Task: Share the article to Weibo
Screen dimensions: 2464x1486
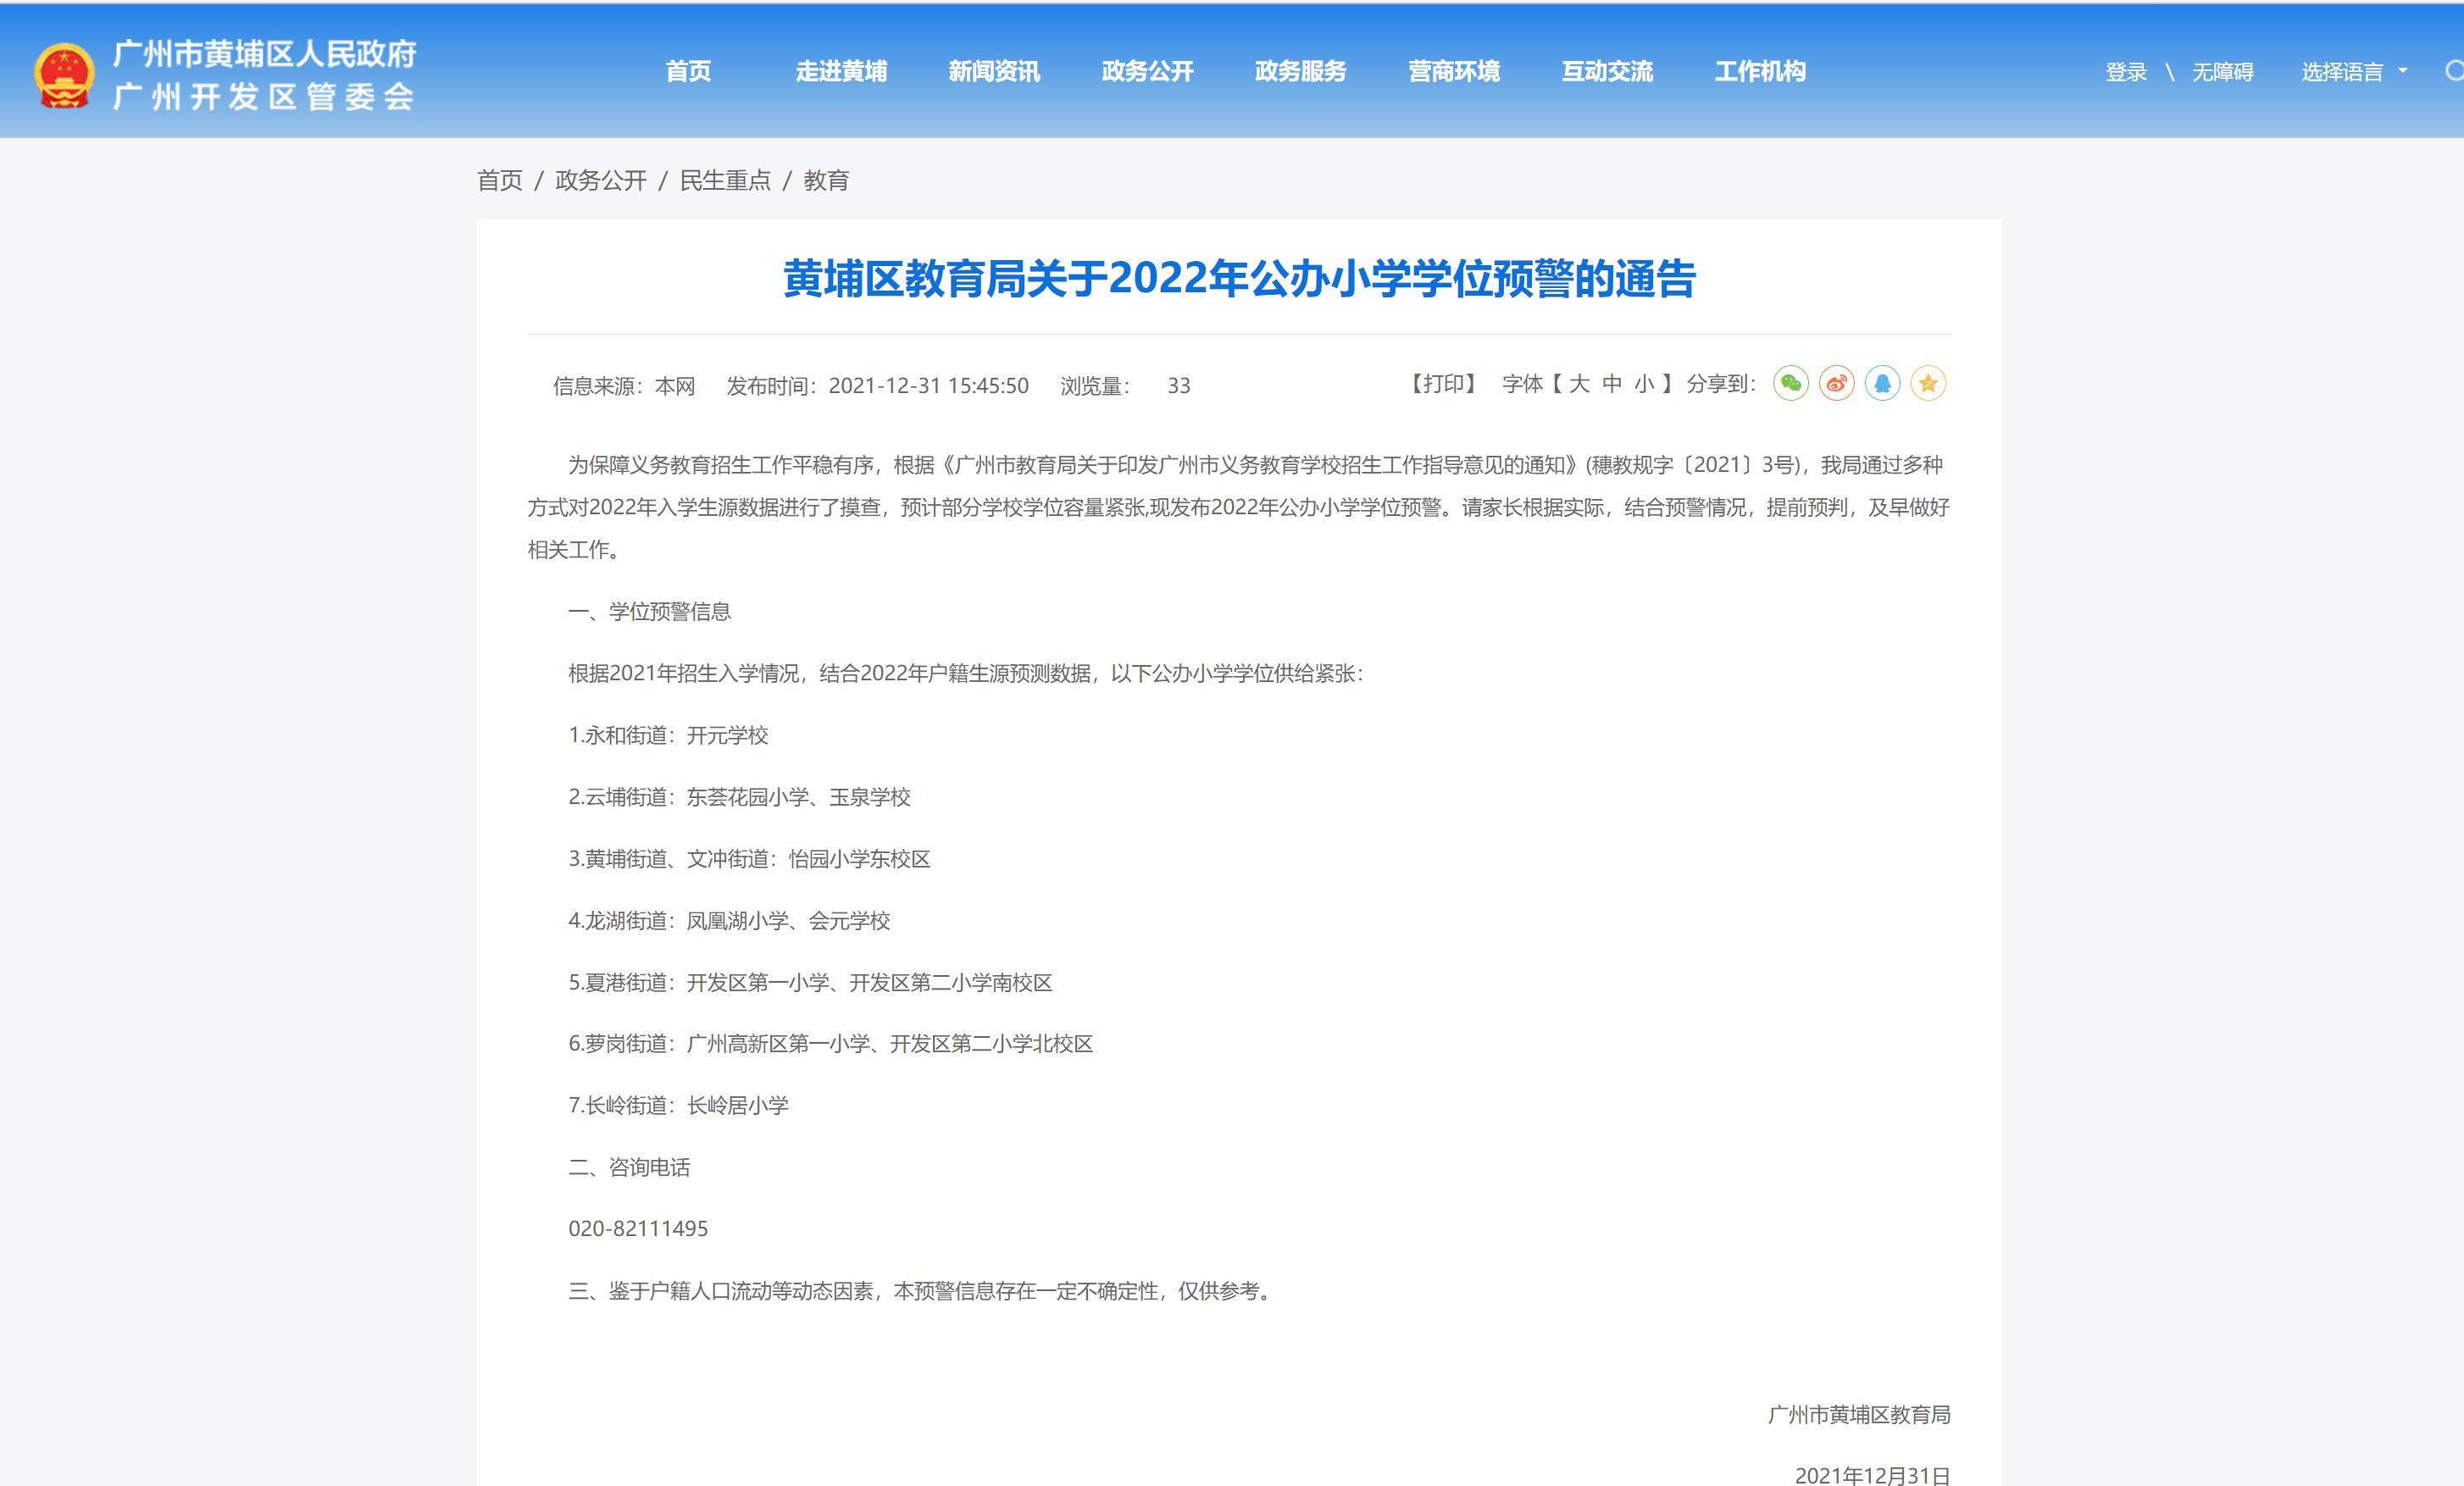Action: (x=1836, y=384)
